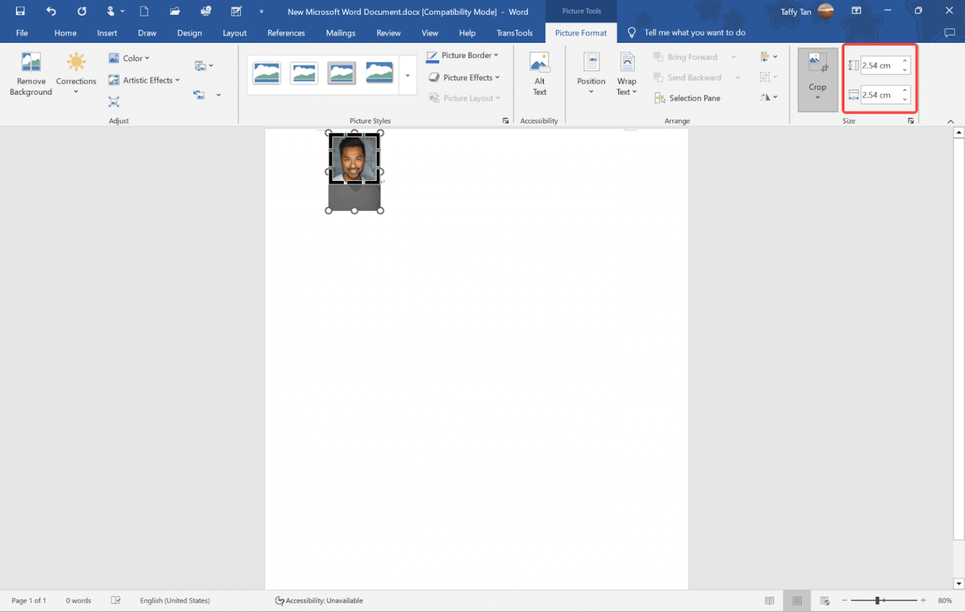Click the Picture Effects button

(x=464, y=77)
